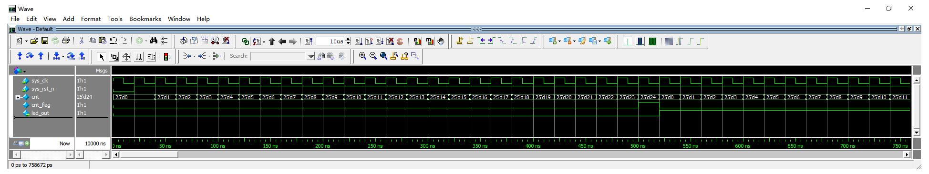
Task: Toggle the wave pane zoom/maximize plus button
Action: [901, 29]
